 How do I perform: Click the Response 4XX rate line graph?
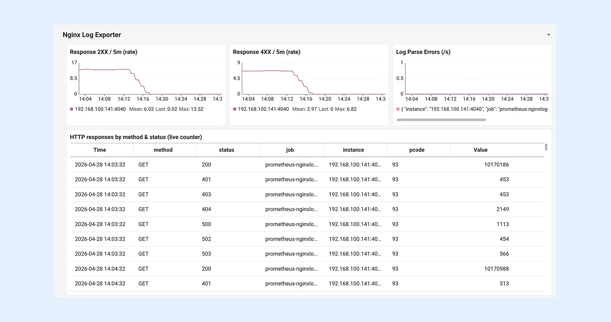[x=313, y=78]
